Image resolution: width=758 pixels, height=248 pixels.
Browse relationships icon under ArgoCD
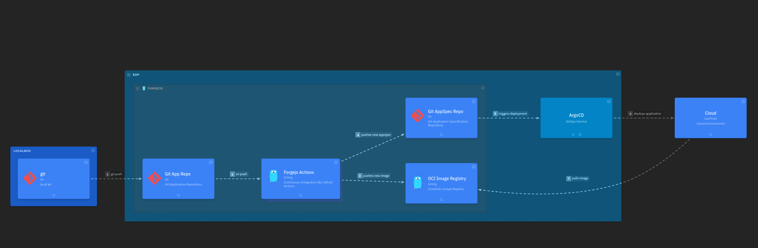click(580, 135)
